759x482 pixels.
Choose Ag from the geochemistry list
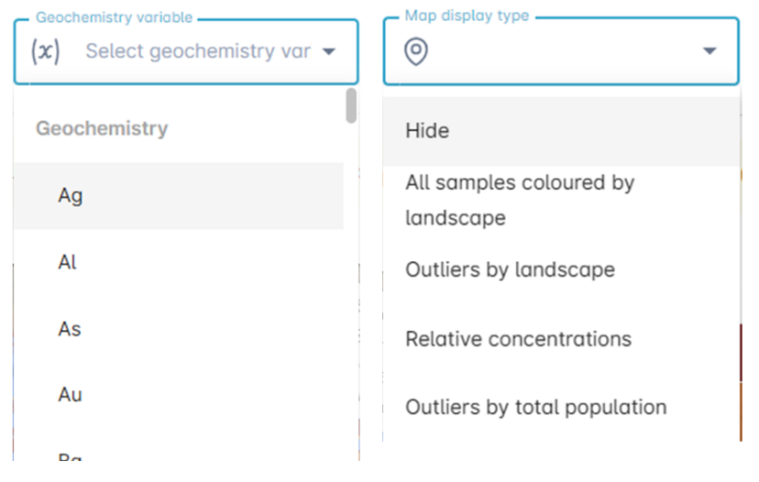(179, 196)
